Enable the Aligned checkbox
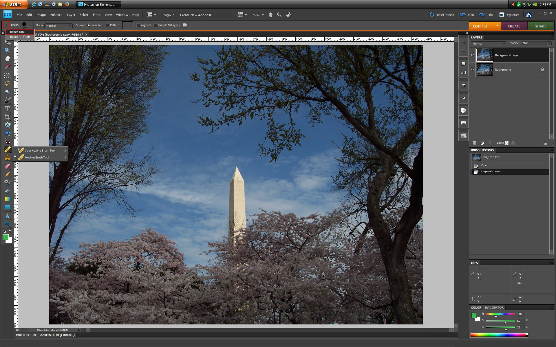This screenshot has height=347, width=556. pos(138,25)
